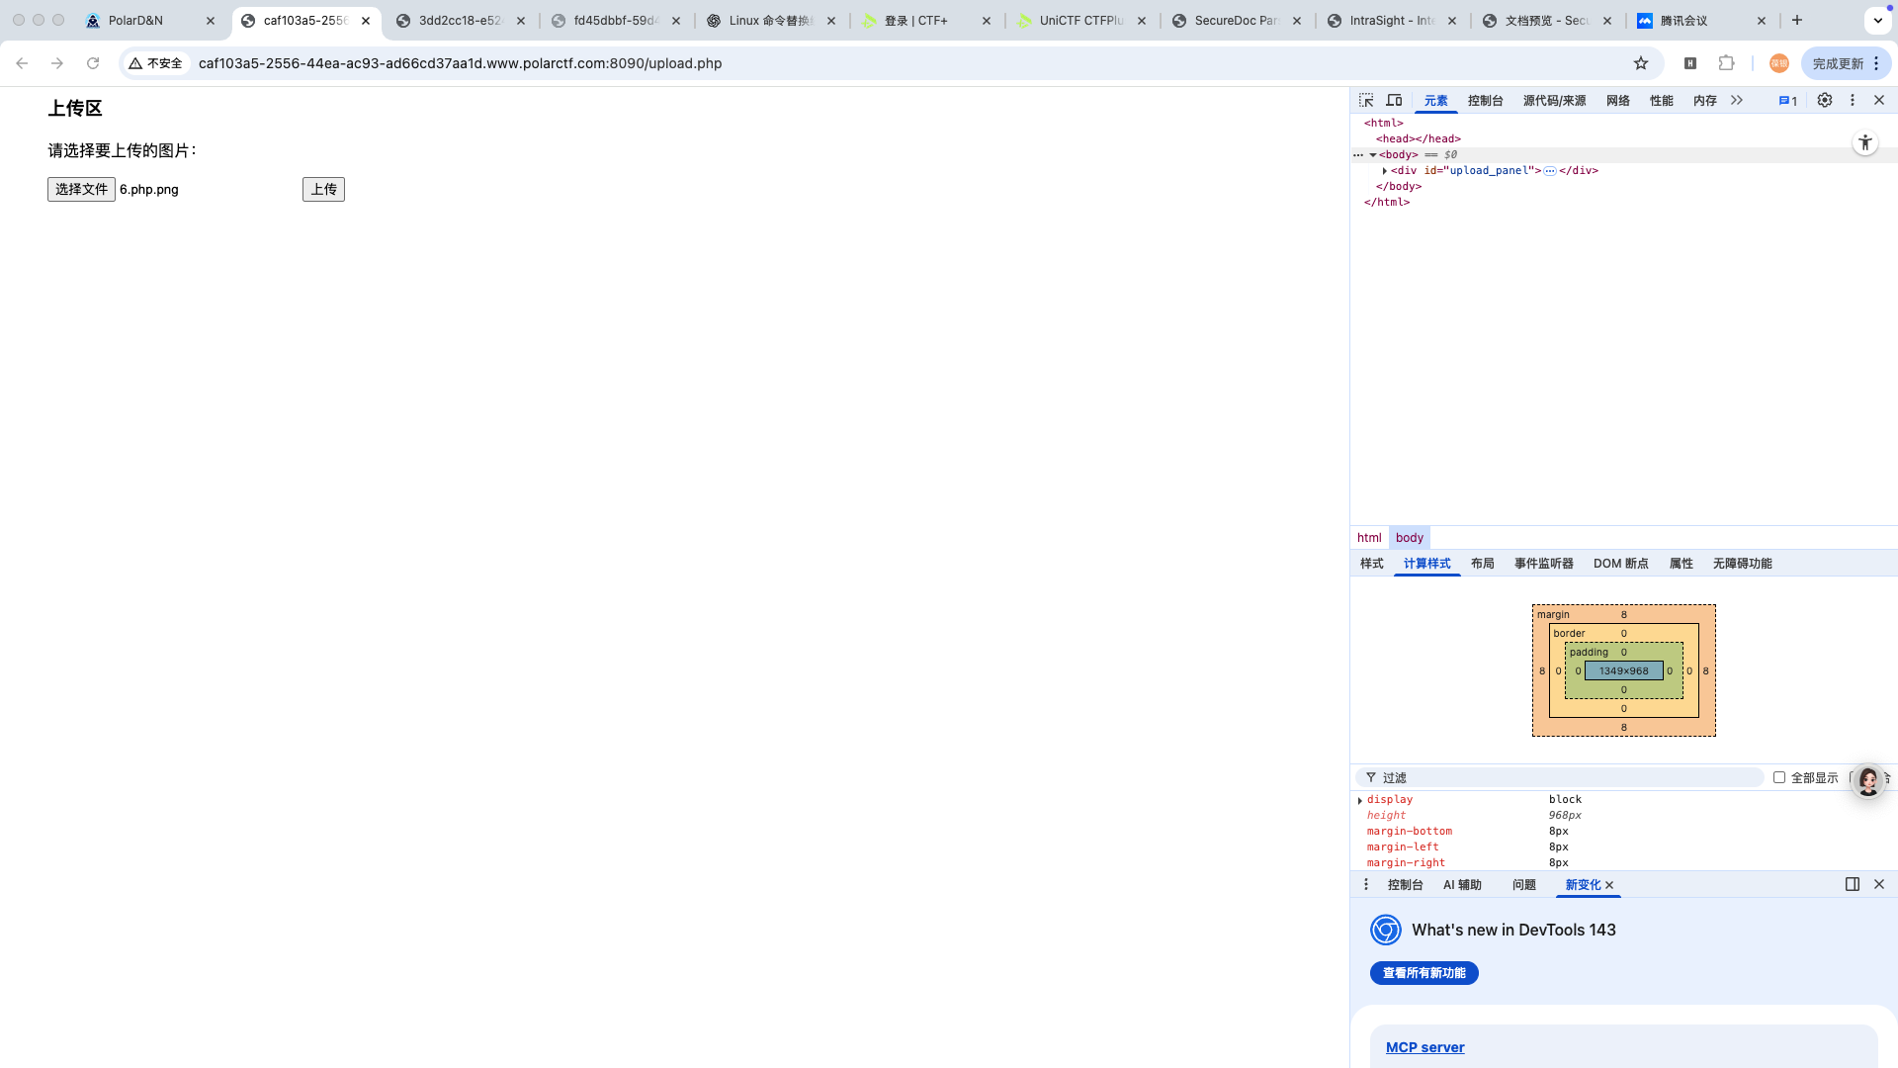Toggle device toolbar emulation icon
The height and width of the screenshot is (1068, 1898).
coord(1394,101)
